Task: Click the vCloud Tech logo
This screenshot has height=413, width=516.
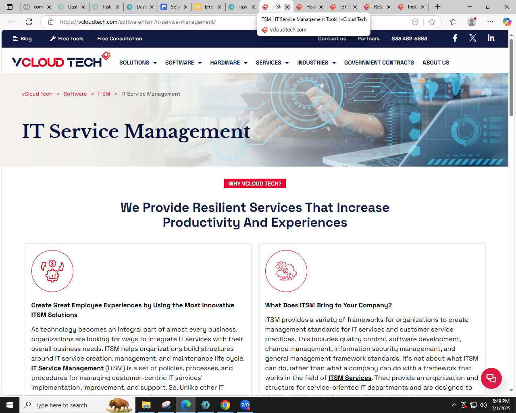Action: 61,60
